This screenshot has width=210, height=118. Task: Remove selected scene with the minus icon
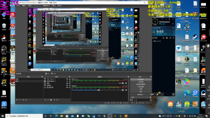click(x=20, y=100)
